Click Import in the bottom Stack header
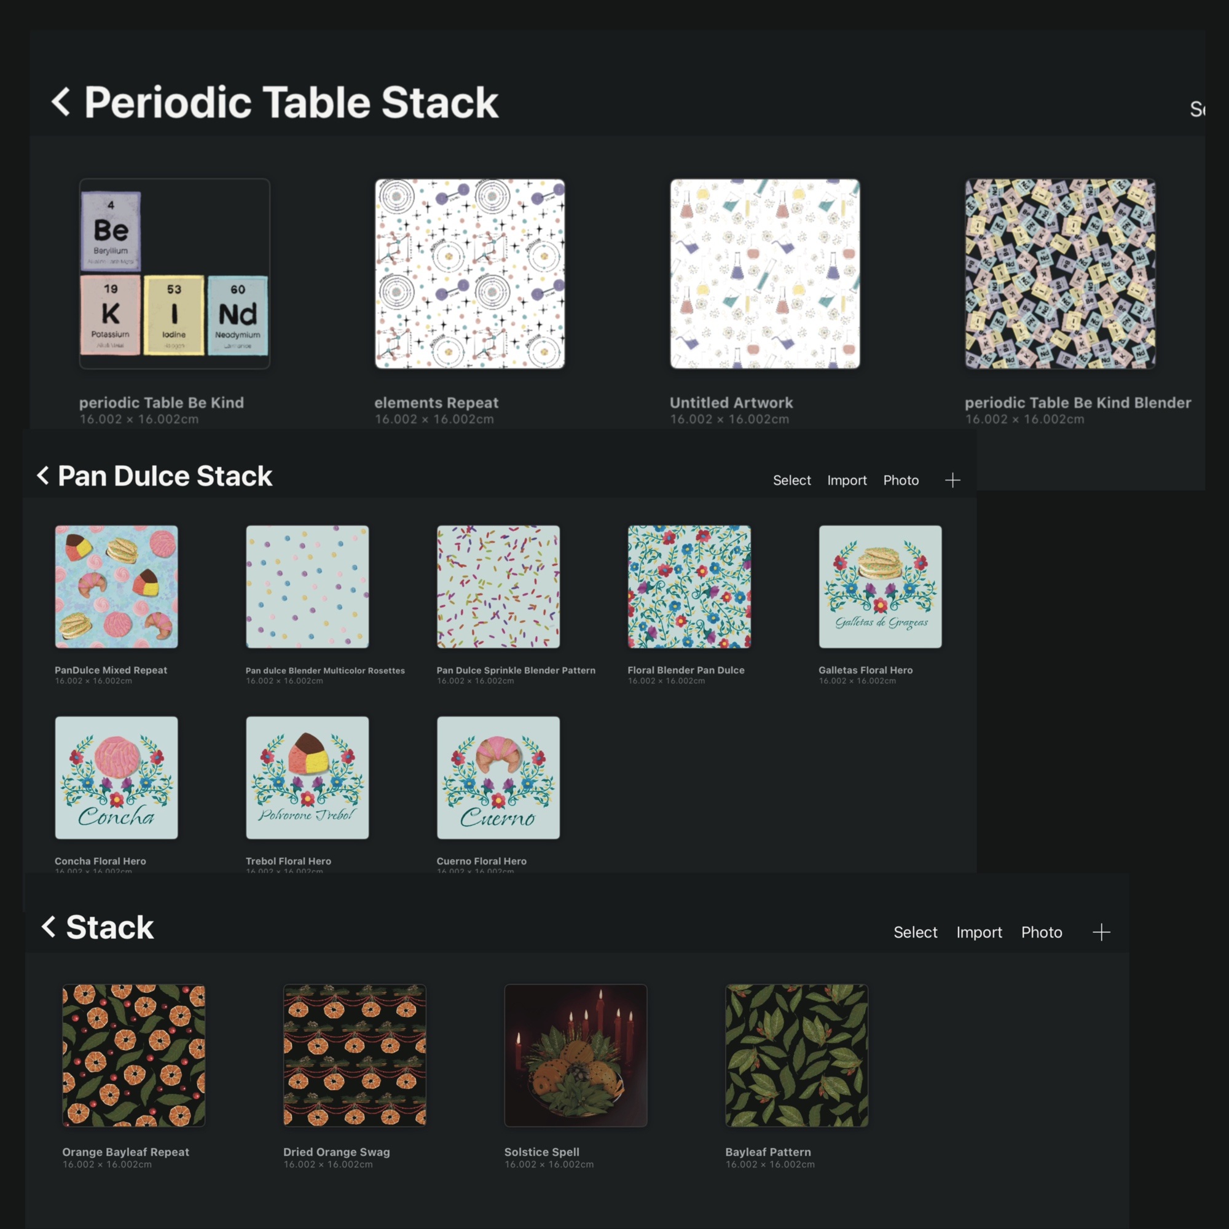 point(979,932)
